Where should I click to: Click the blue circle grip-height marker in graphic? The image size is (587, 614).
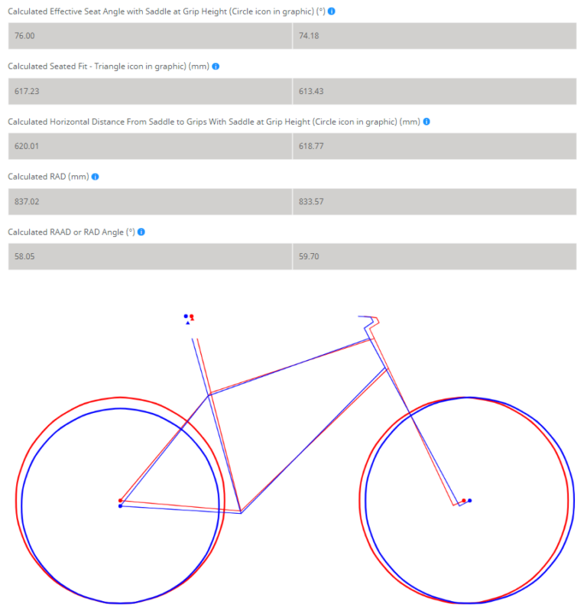point(186,316)
